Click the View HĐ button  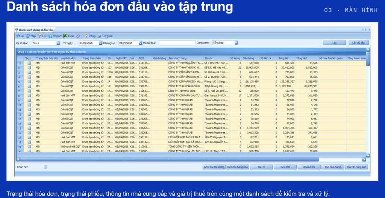285,167
